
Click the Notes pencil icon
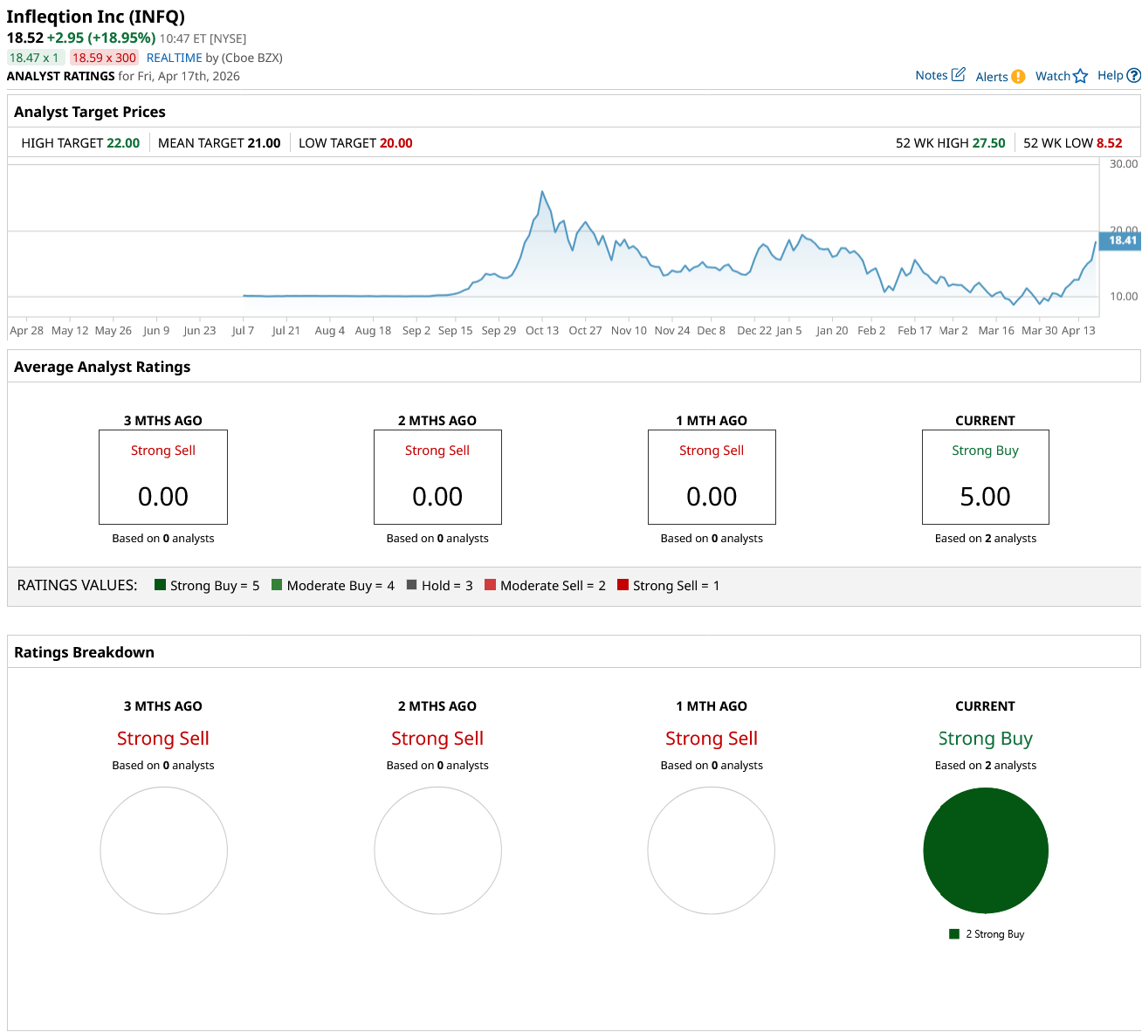coord(958,75)
